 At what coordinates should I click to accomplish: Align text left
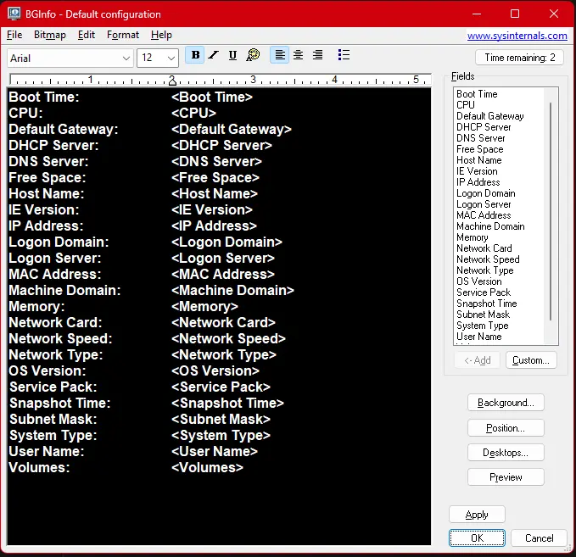click(280, 55)
